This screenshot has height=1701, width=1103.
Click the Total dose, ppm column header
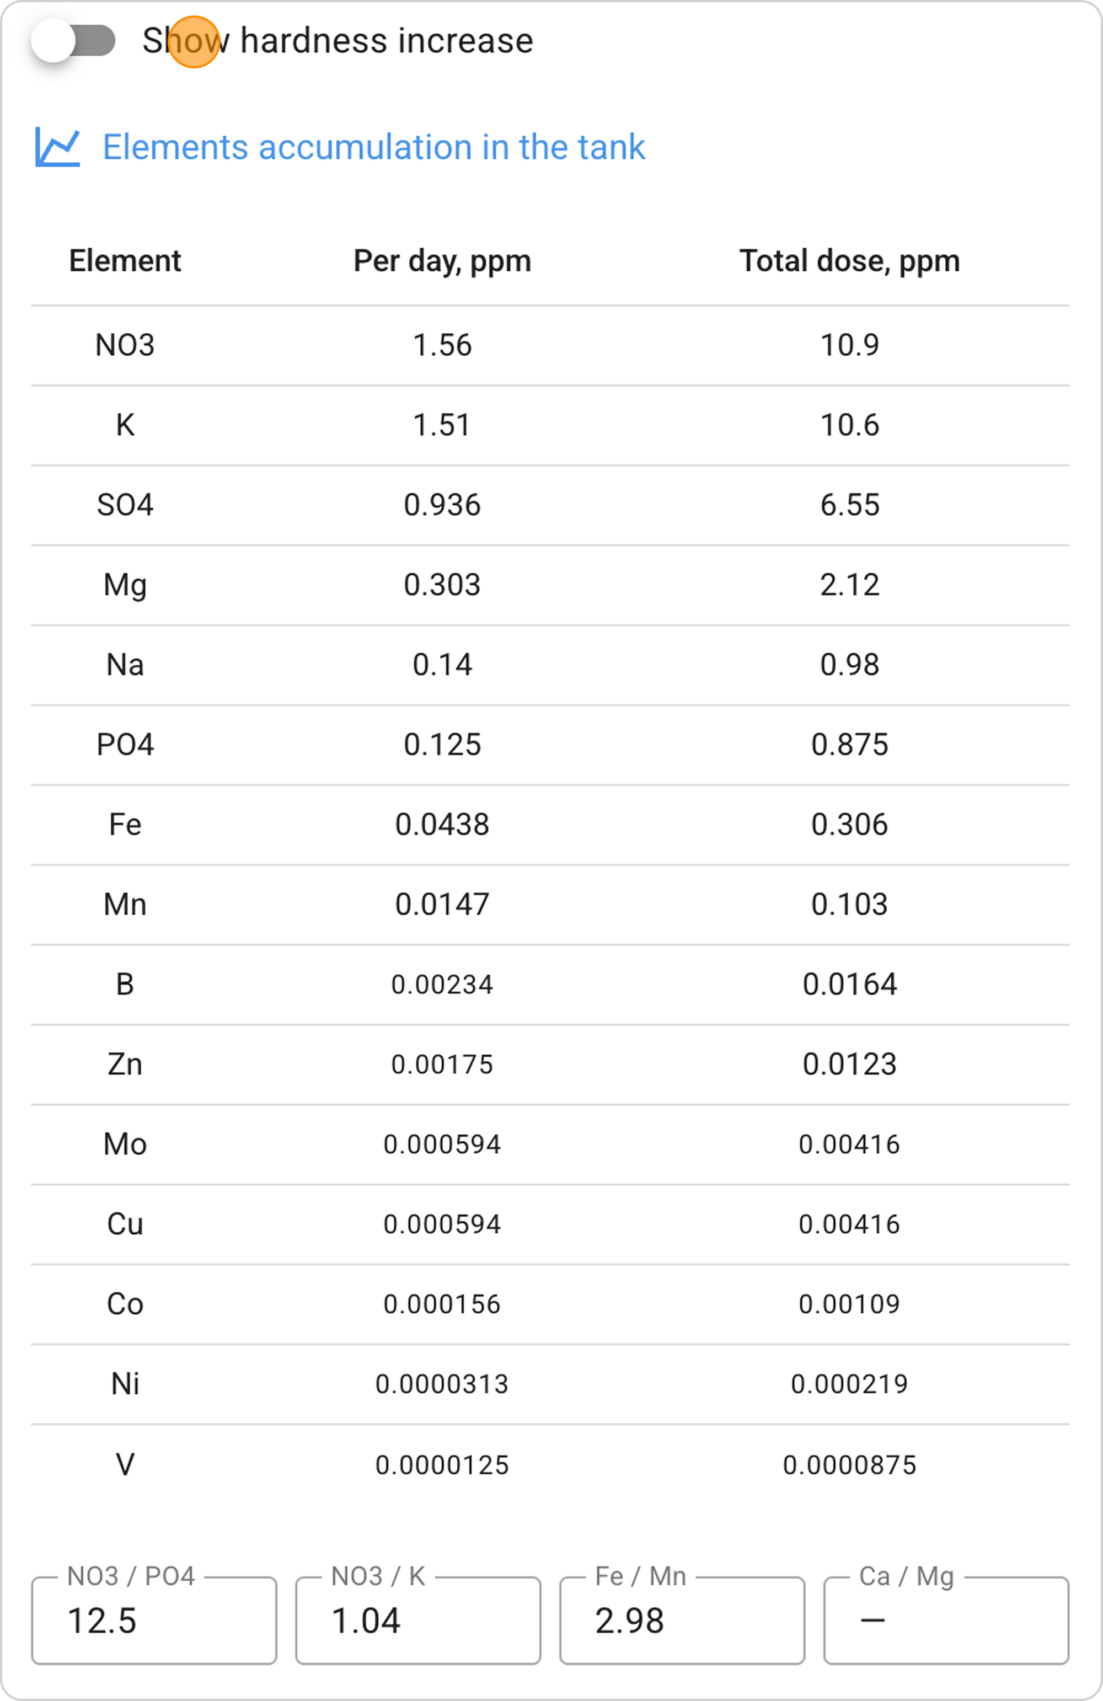849,261
